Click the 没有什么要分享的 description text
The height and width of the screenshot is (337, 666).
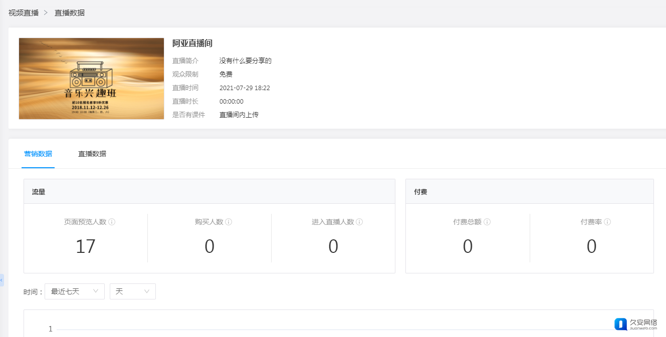[246, 61]
